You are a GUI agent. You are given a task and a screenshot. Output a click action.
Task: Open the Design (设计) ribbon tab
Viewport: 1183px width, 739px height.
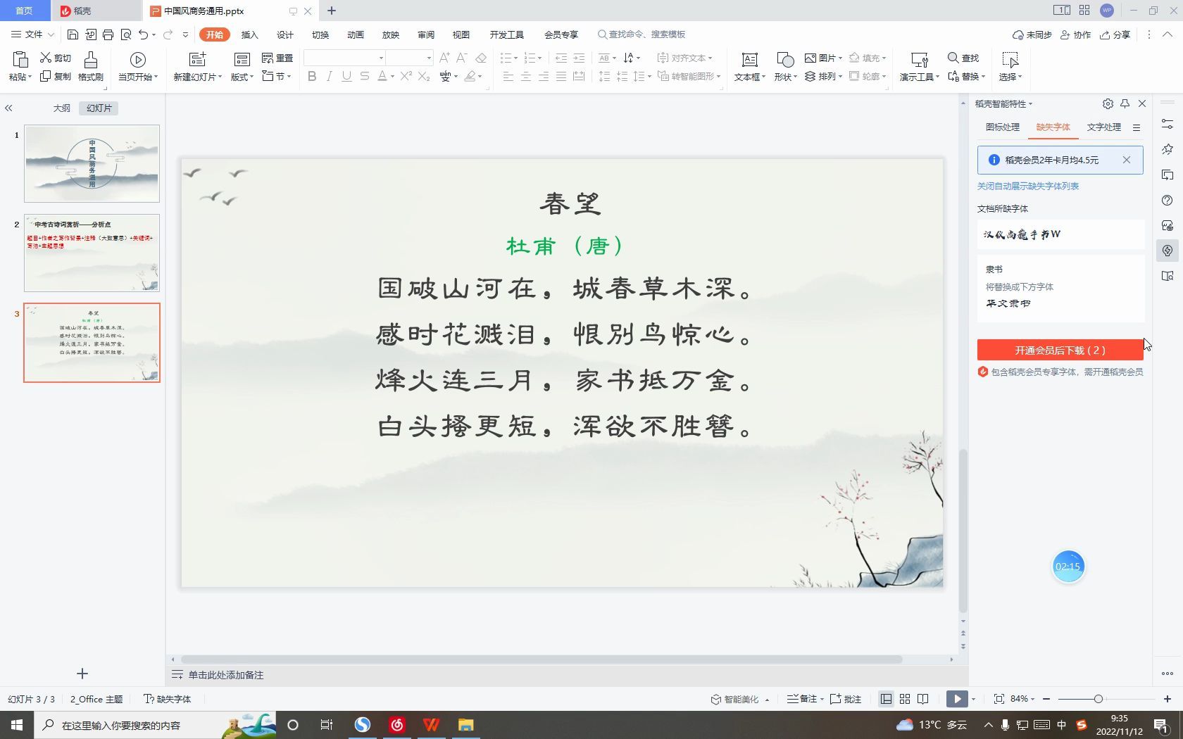[x=285, y=34]
